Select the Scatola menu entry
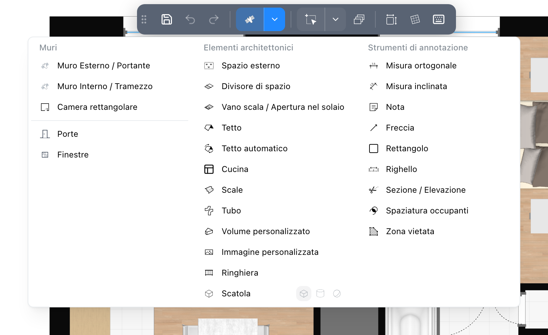Image resolution: width=548 pixels, height=335 pixels. [x=236, y=294]
